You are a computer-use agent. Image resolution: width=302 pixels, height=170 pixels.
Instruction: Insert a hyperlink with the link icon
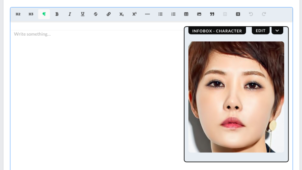[x=108, y=14]
